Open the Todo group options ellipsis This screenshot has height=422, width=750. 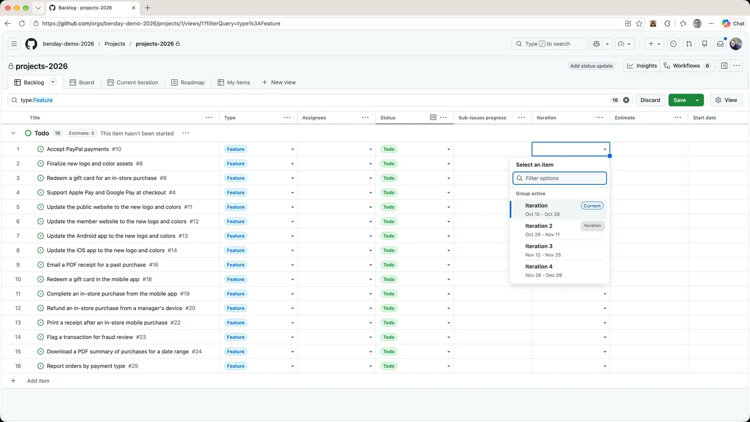186,133
